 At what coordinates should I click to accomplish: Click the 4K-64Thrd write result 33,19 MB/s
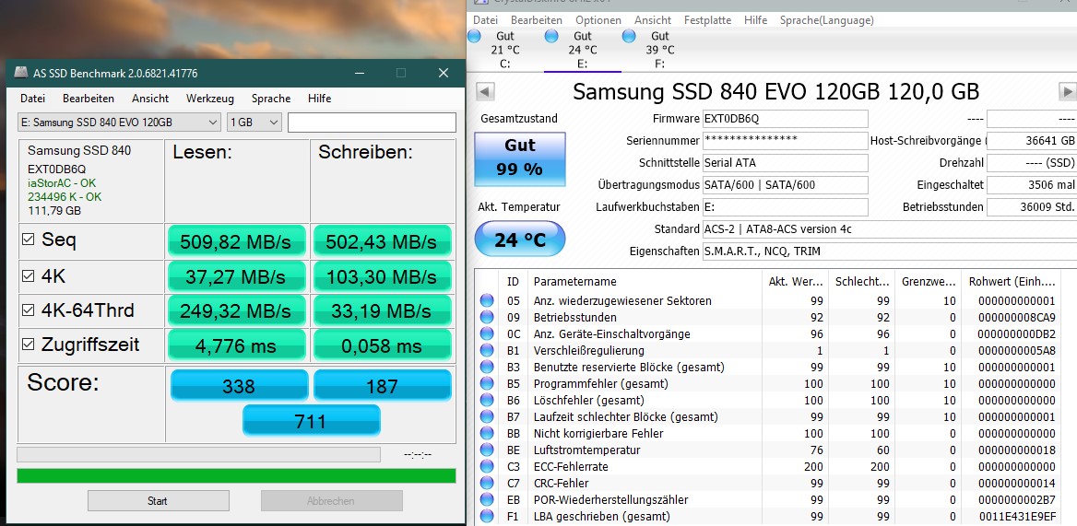(x=382, y=310)
